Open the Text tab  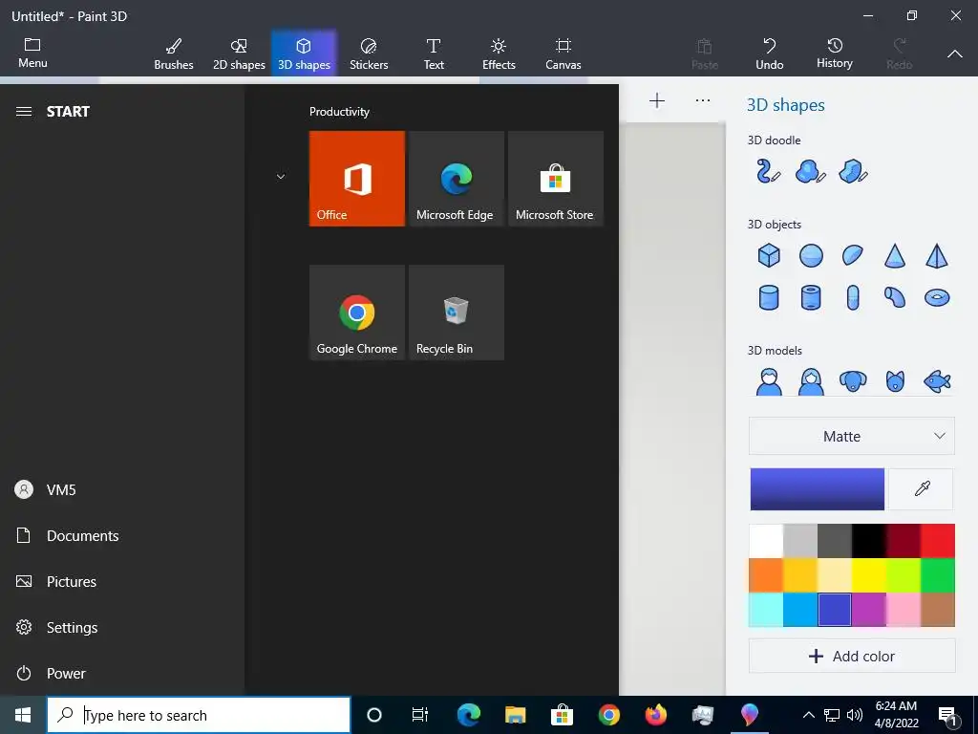click(434, 54)
